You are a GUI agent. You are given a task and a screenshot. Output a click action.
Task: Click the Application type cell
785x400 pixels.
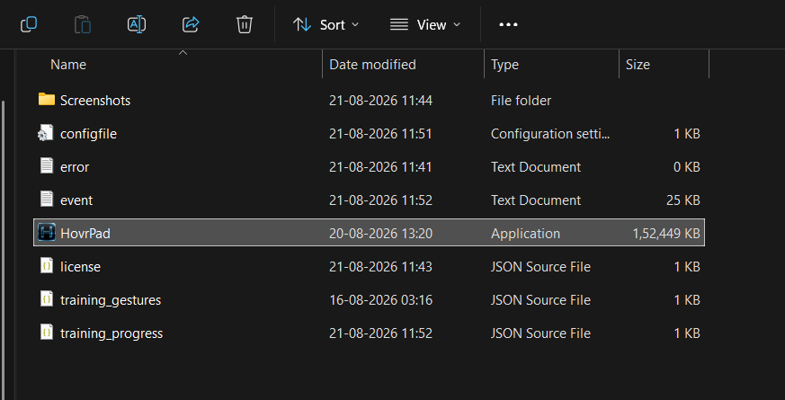[525, 234]
